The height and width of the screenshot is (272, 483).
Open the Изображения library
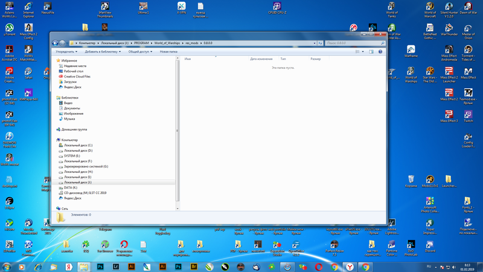73,114
